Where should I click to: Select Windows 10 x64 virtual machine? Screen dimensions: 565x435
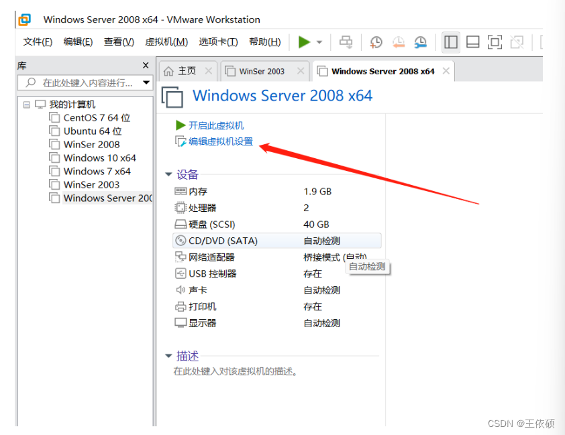point(100,158)
